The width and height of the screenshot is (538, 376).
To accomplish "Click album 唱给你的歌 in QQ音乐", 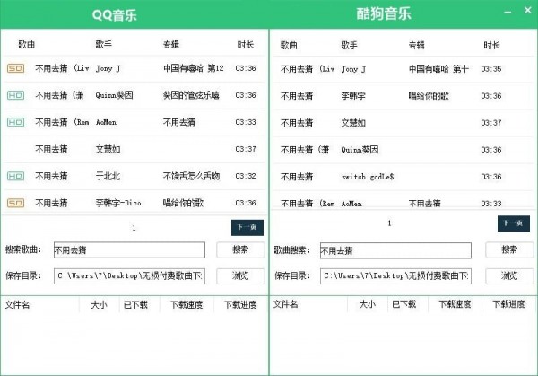I will [183, 203].
